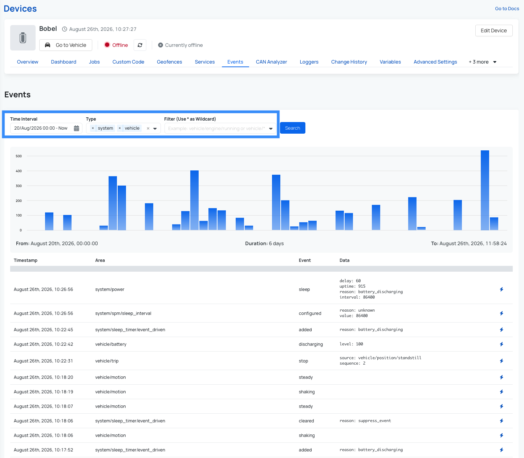Open the Overview tab

[x=28, y=62]
